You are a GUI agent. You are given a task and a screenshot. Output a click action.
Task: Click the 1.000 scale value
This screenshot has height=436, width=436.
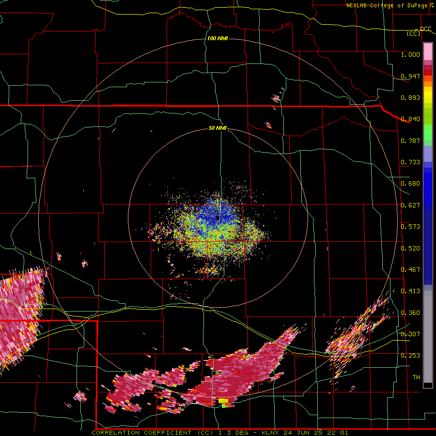410,54
